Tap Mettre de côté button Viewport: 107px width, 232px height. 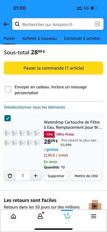point(86,176)
